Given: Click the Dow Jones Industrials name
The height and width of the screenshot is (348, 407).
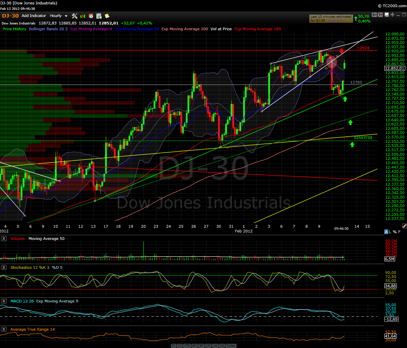Looking at the screenshot, I should (x=19, y=23).
